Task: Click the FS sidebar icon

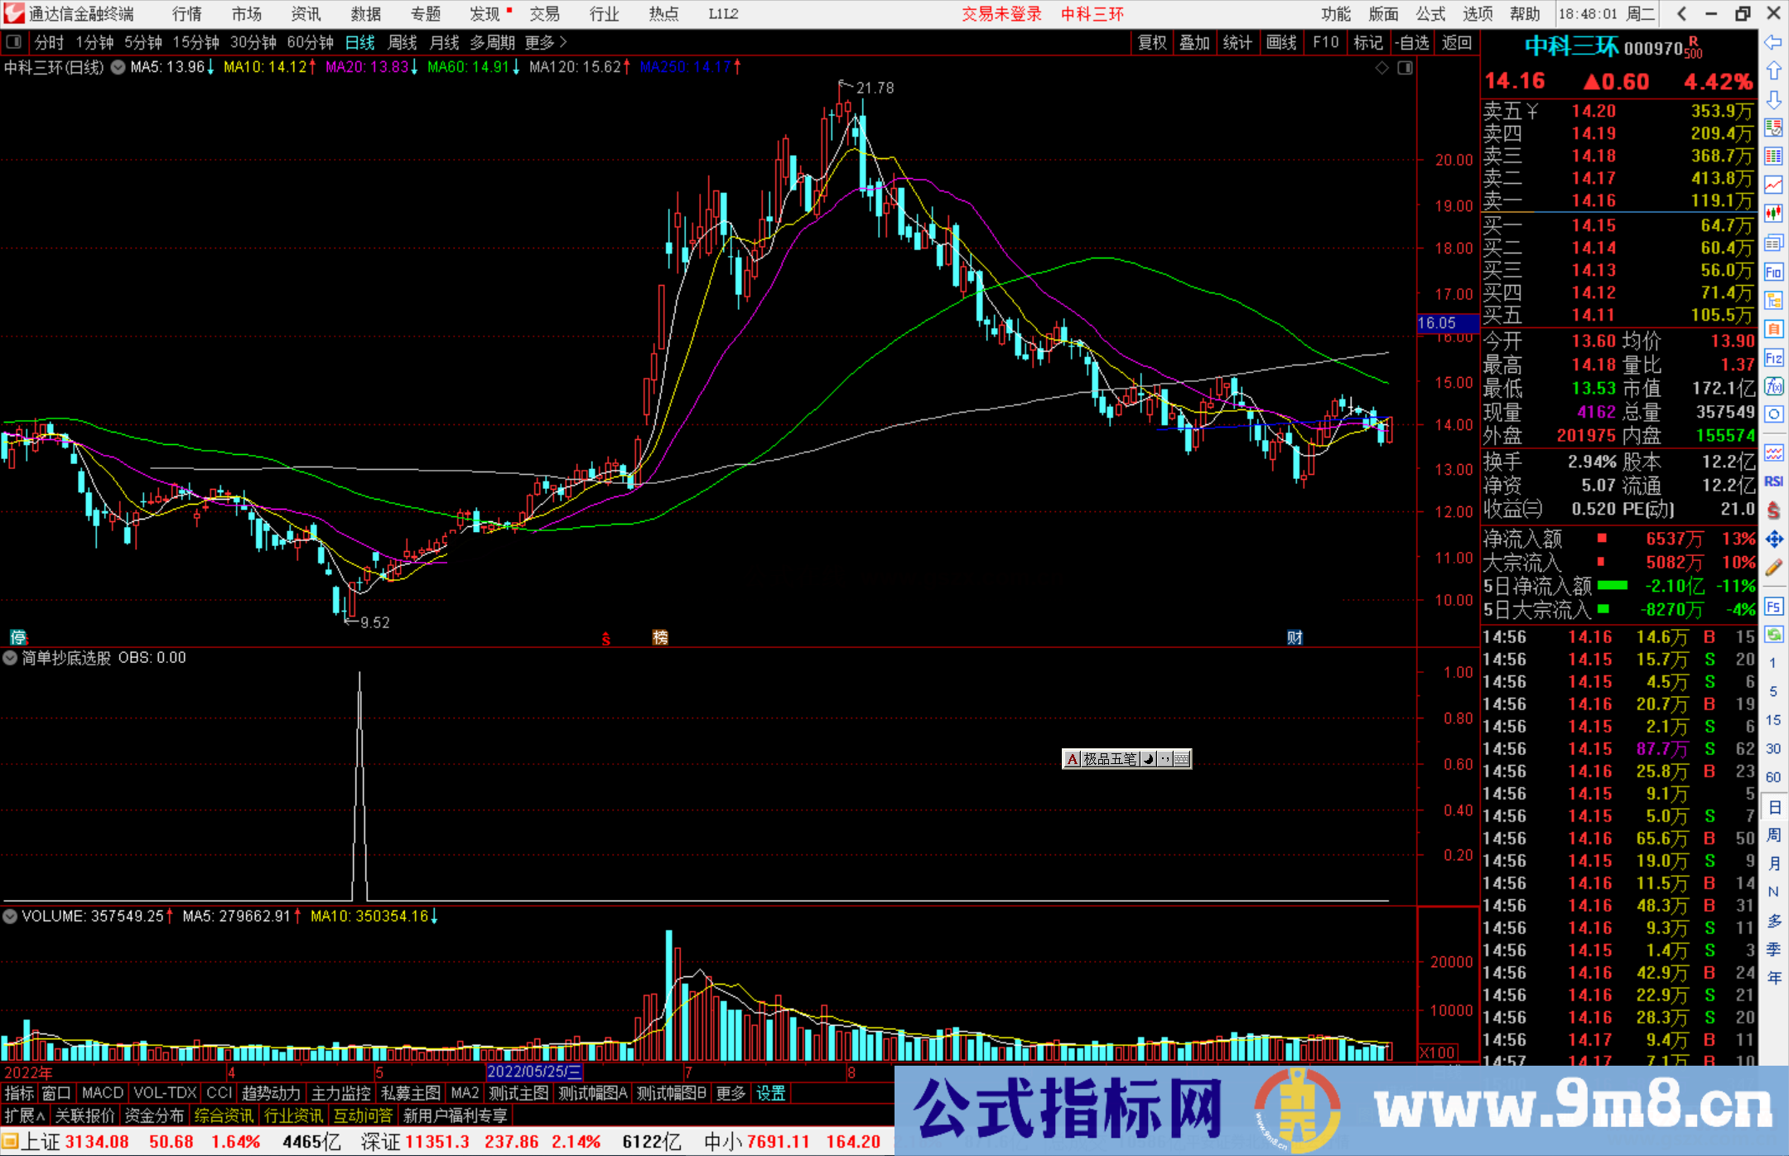Action: (1773, 607)
